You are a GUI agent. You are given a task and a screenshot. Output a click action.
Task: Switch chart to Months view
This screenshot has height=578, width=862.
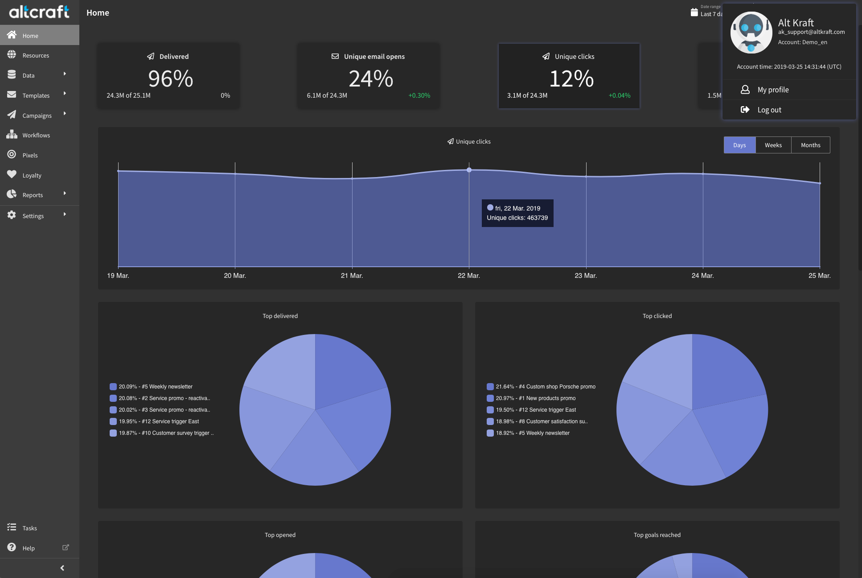810,145
